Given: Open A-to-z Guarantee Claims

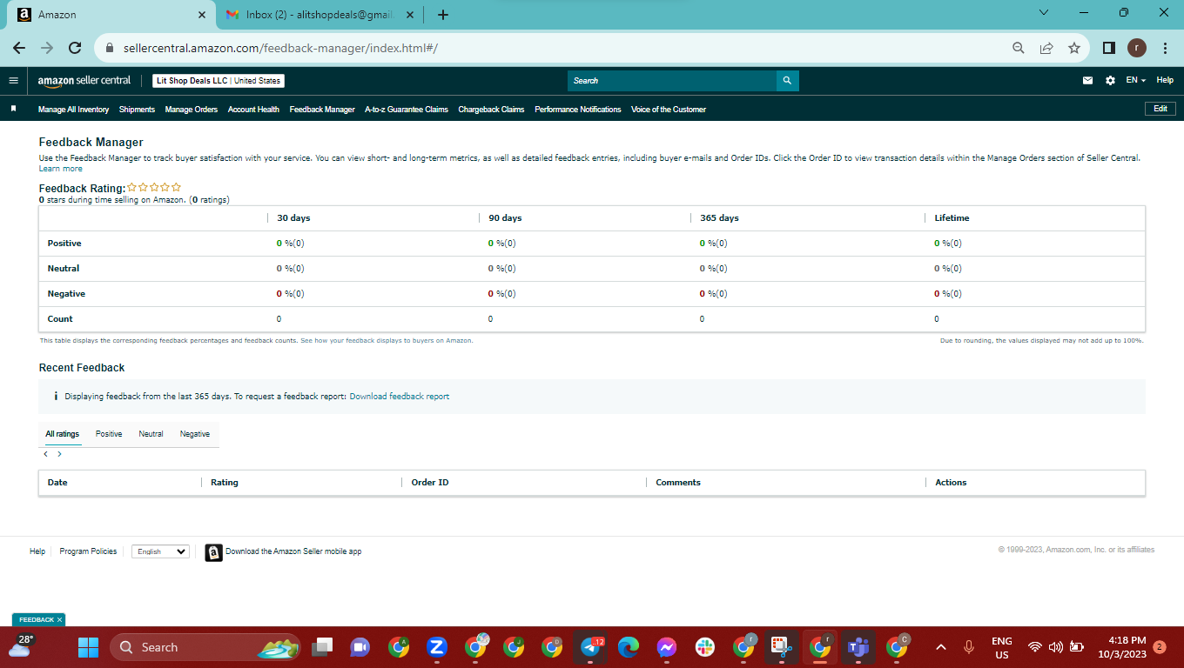Looking at the screenshot, I should point(407,110).
